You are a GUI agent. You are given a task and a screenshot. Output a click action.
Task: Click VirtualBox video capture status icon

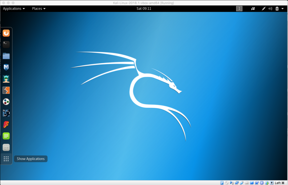pyautogui.click(x=257, y=183)
